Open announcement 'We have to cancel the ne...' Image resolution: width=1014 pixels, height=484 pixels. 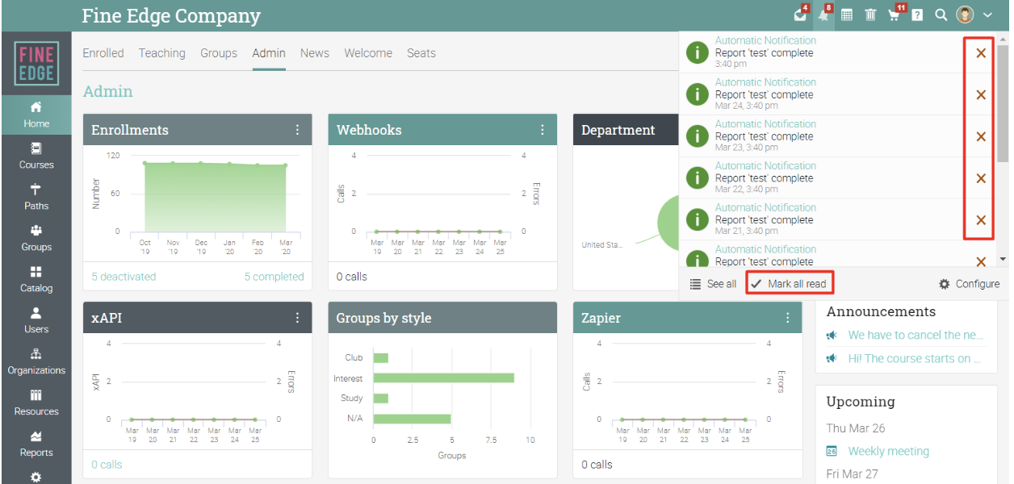pos(916,335)
